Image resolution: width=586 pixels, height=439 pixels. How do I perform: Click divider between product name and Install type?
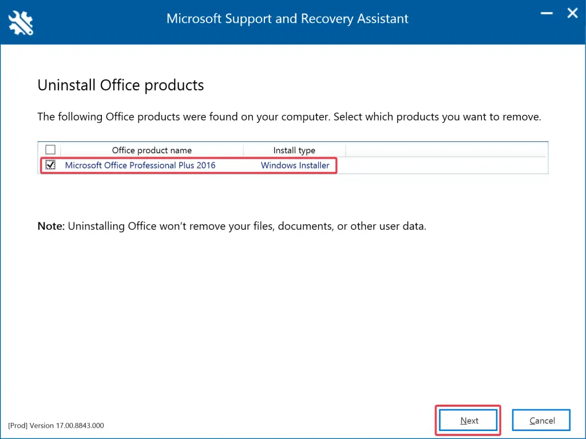(x=243, y=150)
